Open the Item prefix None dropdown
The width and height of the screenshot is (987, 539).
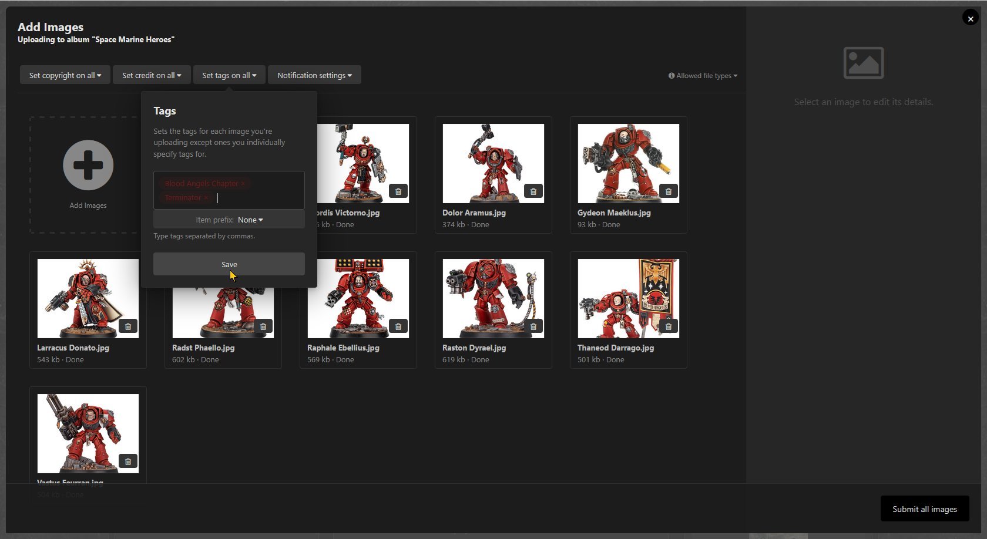coord(250,220)
